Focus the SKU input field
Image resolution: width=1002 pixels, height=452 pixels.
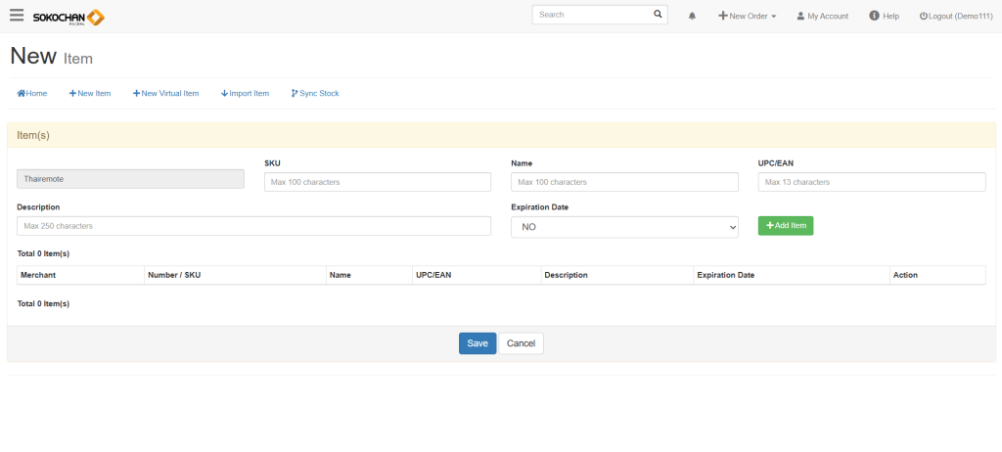[x=377, y=182]
